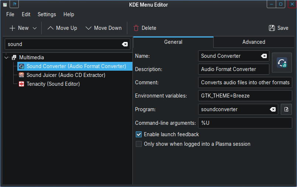Click the Move Up toolbar button
This screenshot has width=297, height=187.
tap(62, 28)
